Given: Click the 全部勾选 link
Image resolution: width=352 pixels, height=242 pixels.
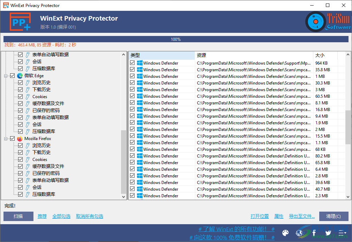Looking at the screenshot, I should pos(61,217).
